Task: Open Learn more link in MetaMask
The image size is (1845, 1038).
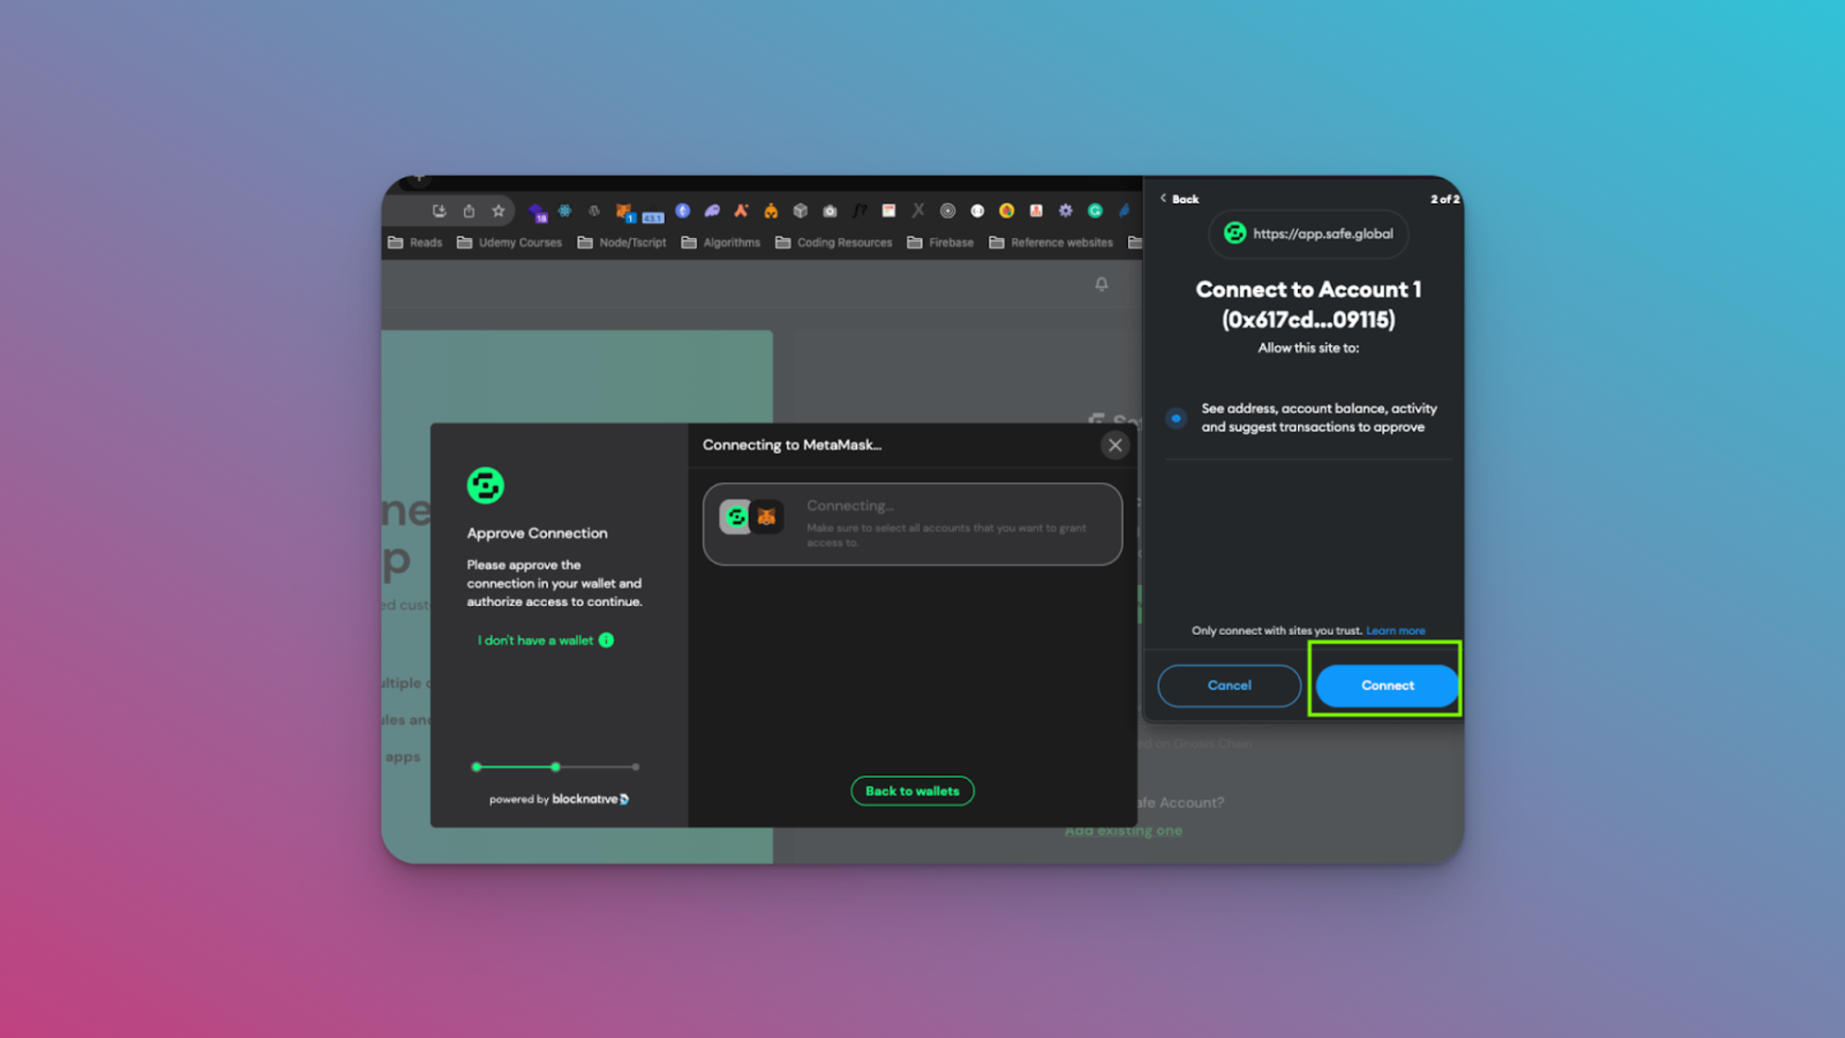Action: click(x=1395, y=631)
